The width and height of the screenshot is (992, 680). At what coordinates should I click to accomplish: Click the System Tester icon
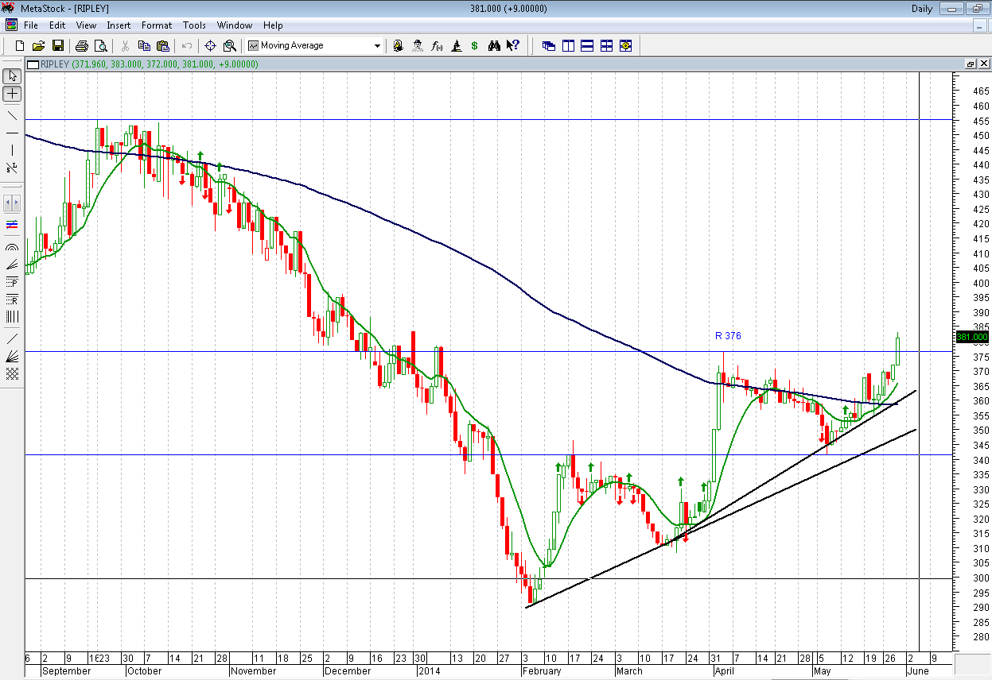pos(418,46)
